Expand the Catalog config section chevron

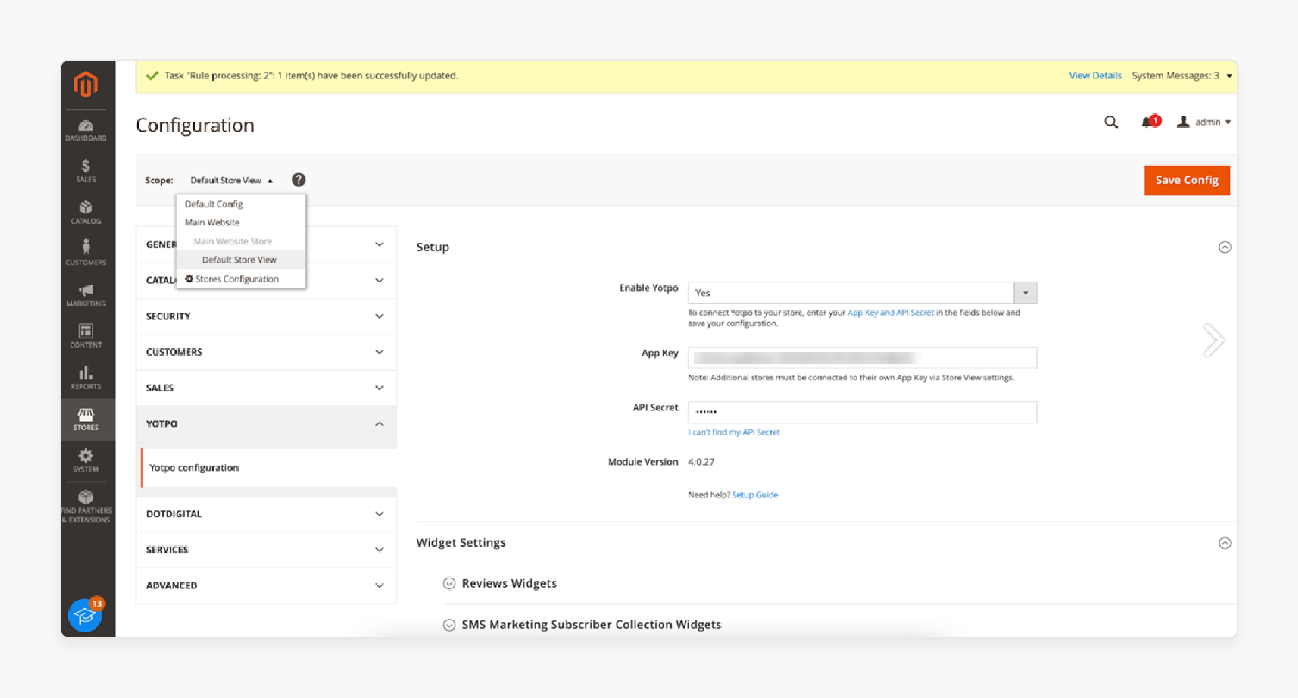point(379,280)
